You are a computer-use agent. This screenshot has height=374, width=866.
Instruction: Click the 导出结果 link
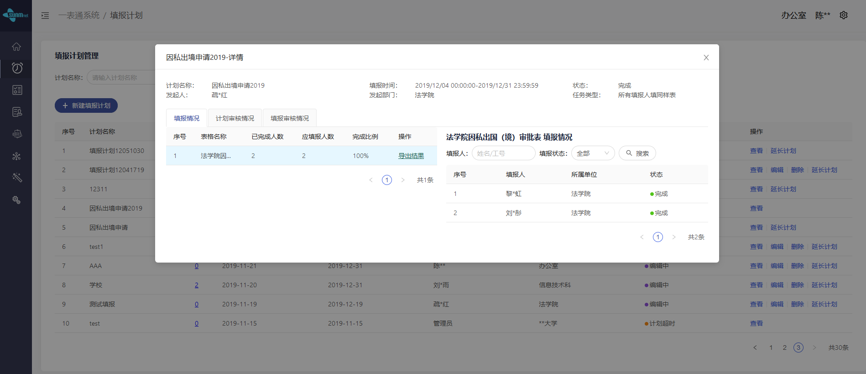pyautogui.click(x=411, y=156)
